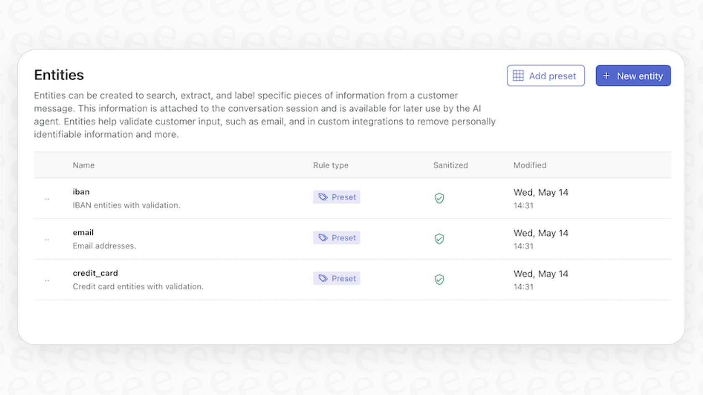Open the row options handle beside iban
The width and height of the screenshot is (703, 395).
pos(47,198)
